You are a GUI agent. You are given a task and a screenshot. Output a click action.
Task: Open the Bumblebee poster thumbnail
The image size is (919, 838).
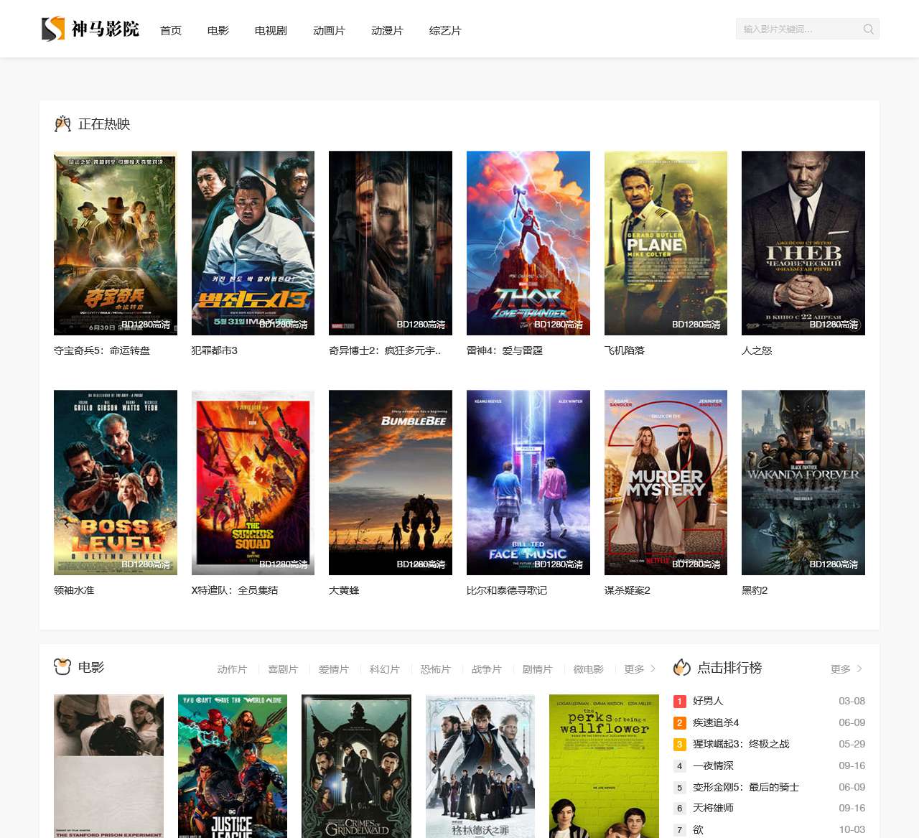(391, 483)
